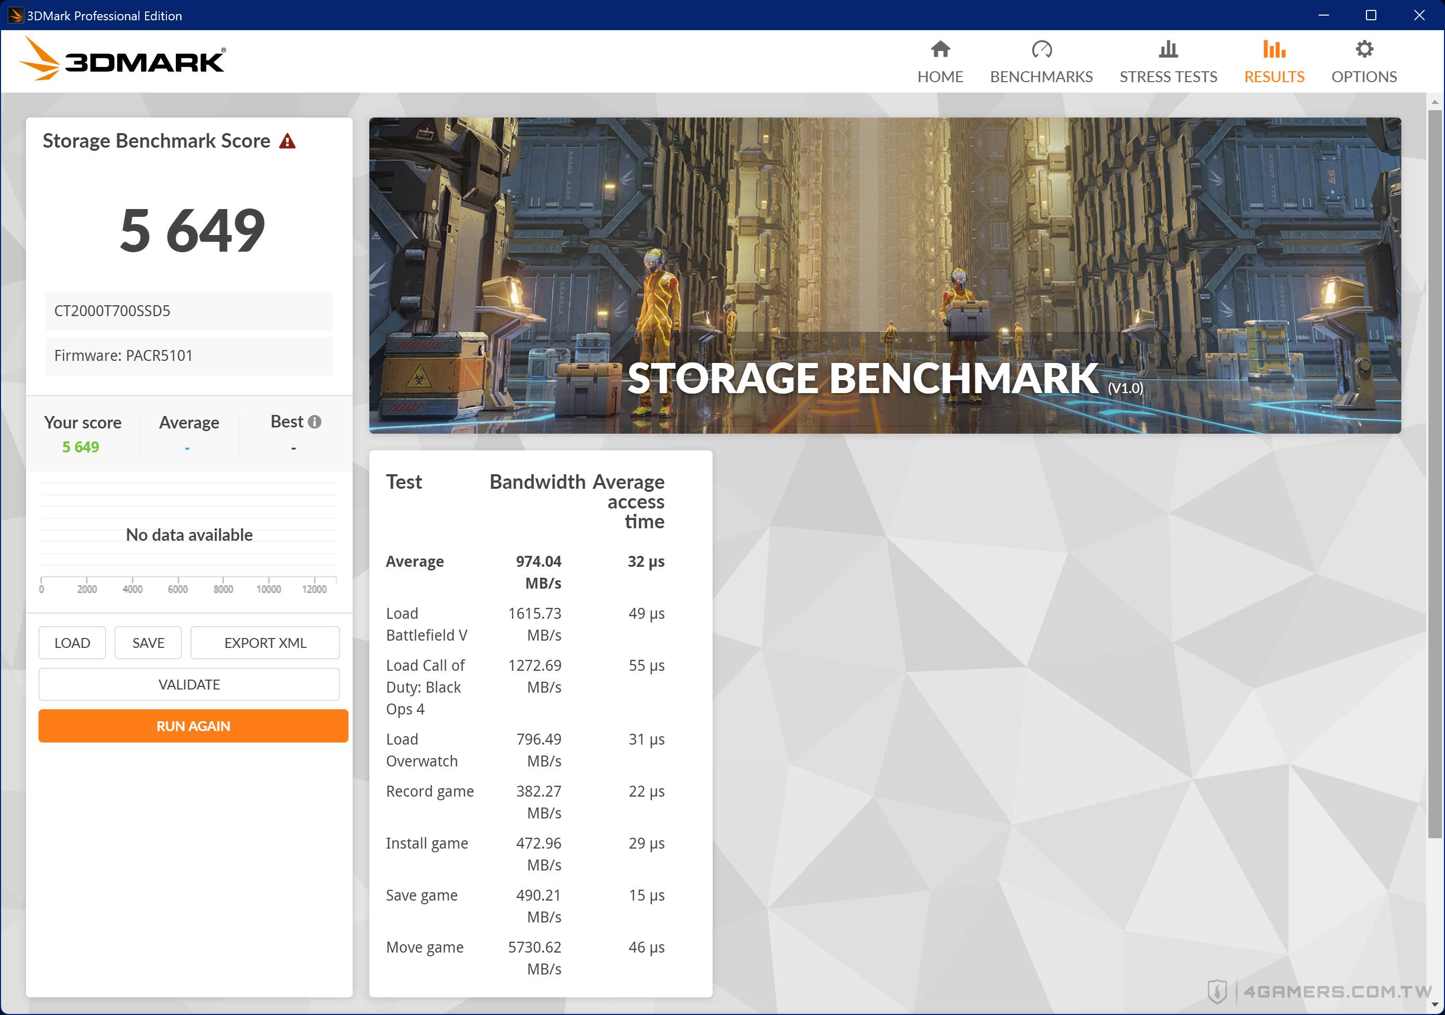Click the 5730.62 MB/s bandwidth value
The width and height of the screenshot is (1445, 1015).
pyautogui.click(x=534, y=958)
